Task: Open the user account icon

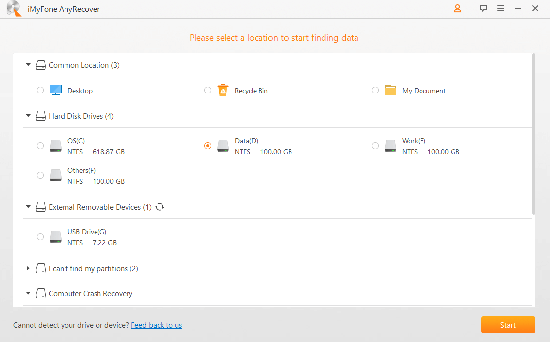Action: (x=457, y=8)
